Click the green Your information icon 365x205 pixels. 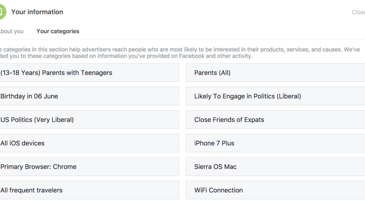click(x=2, y=12)
